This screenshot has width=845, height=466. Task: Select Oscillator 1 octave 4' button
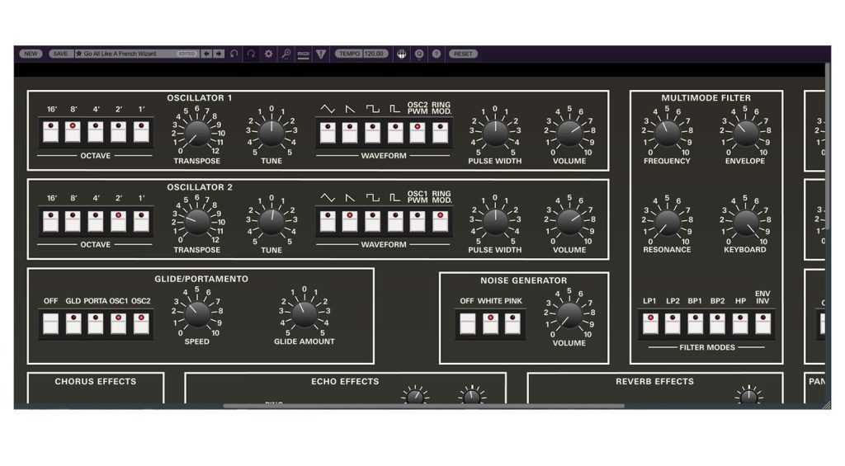pyautogui.click(x=96, y=132)
